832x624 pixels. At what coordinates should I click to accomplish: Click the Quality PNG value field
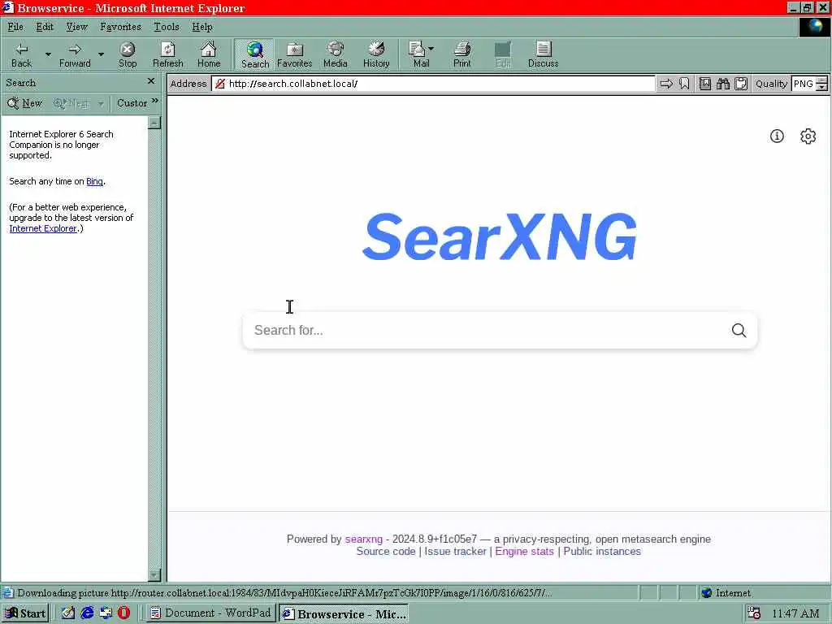point(804,84)
